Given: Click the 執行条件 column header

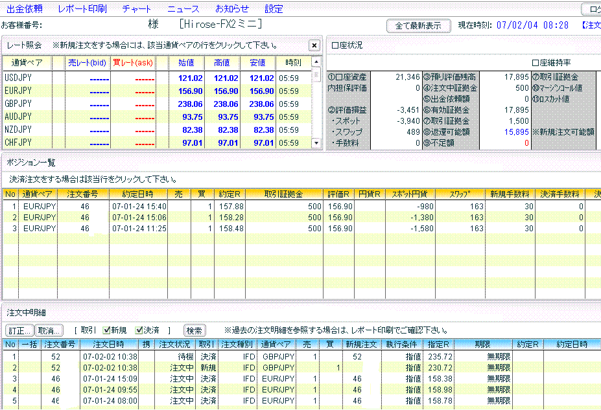Looking at the screenshot, I should click(401, 345).
